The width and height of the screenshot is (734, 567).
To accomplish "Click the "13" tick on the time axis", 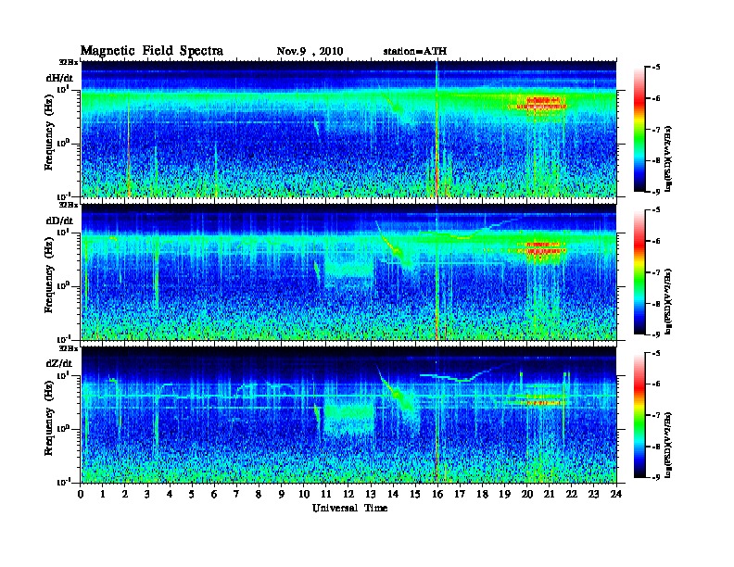I will [371, 494].
